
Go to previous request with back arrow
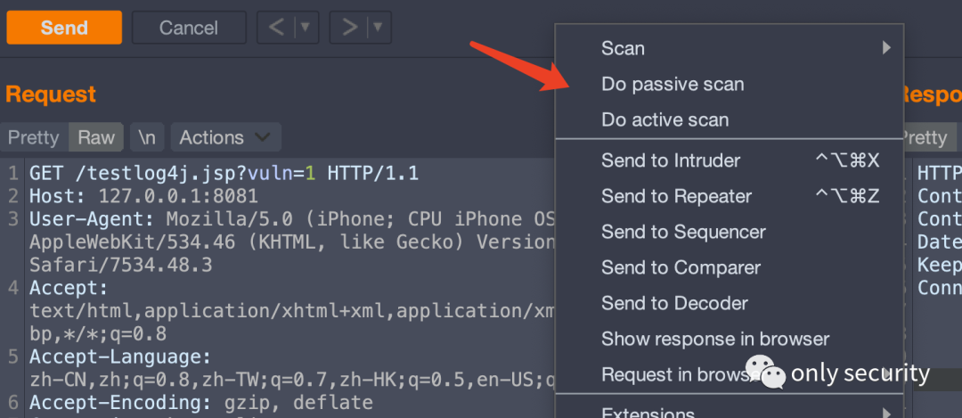[277, 28]
